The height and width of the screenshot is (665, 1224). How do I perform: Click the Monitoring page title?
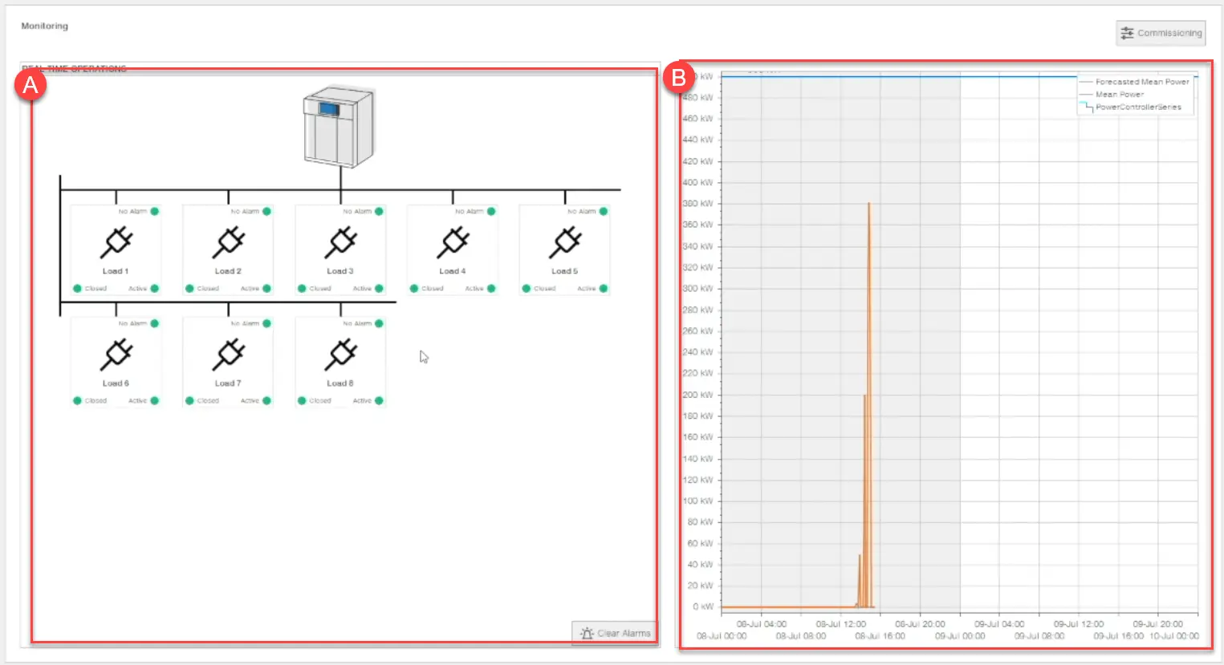click(x=45, y=26)
